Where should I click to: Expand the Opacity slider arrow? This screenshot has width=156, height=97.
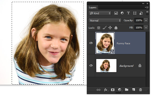click(146, 20)
